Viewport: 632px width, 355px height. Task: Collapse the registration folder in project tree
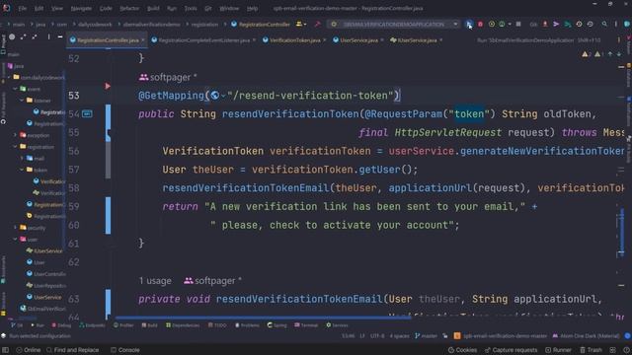pyautogui.click(x=16, y=147)
